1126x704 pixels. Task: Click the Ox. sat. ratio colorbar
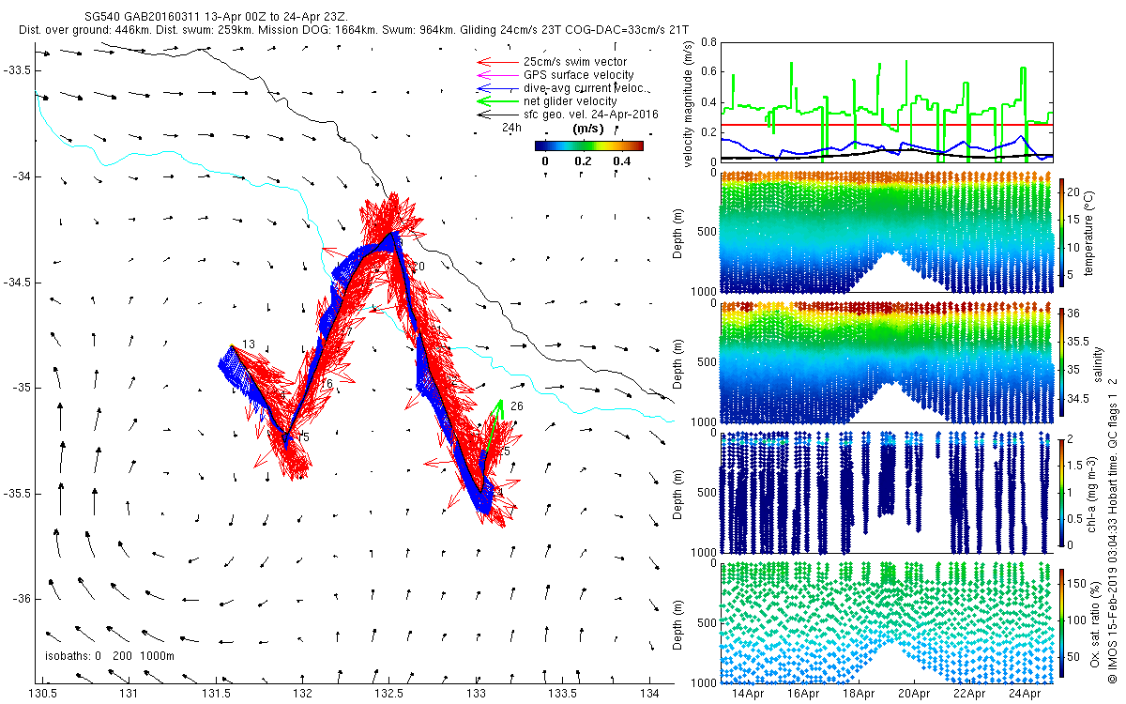pos(1062,622)
